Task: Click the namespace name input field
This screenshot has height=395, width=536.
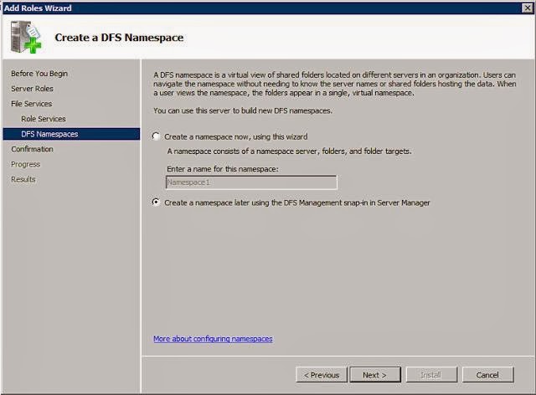Action: (251, 182)
